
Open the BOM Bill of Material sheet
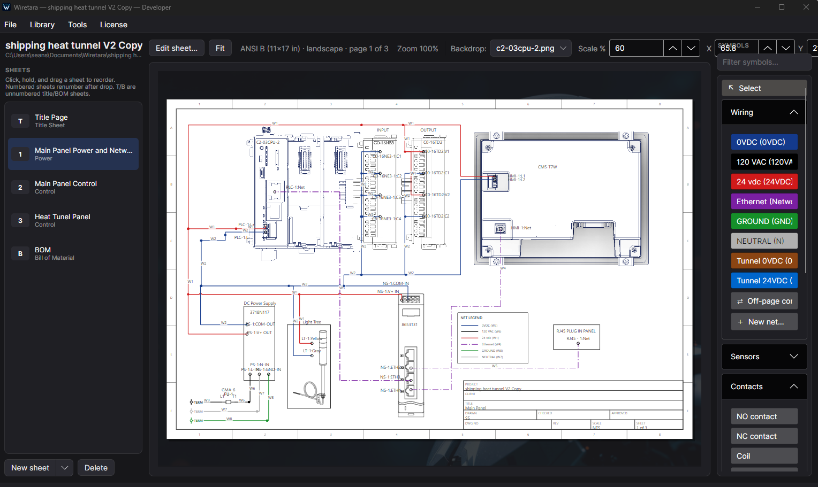coord(73,253)
